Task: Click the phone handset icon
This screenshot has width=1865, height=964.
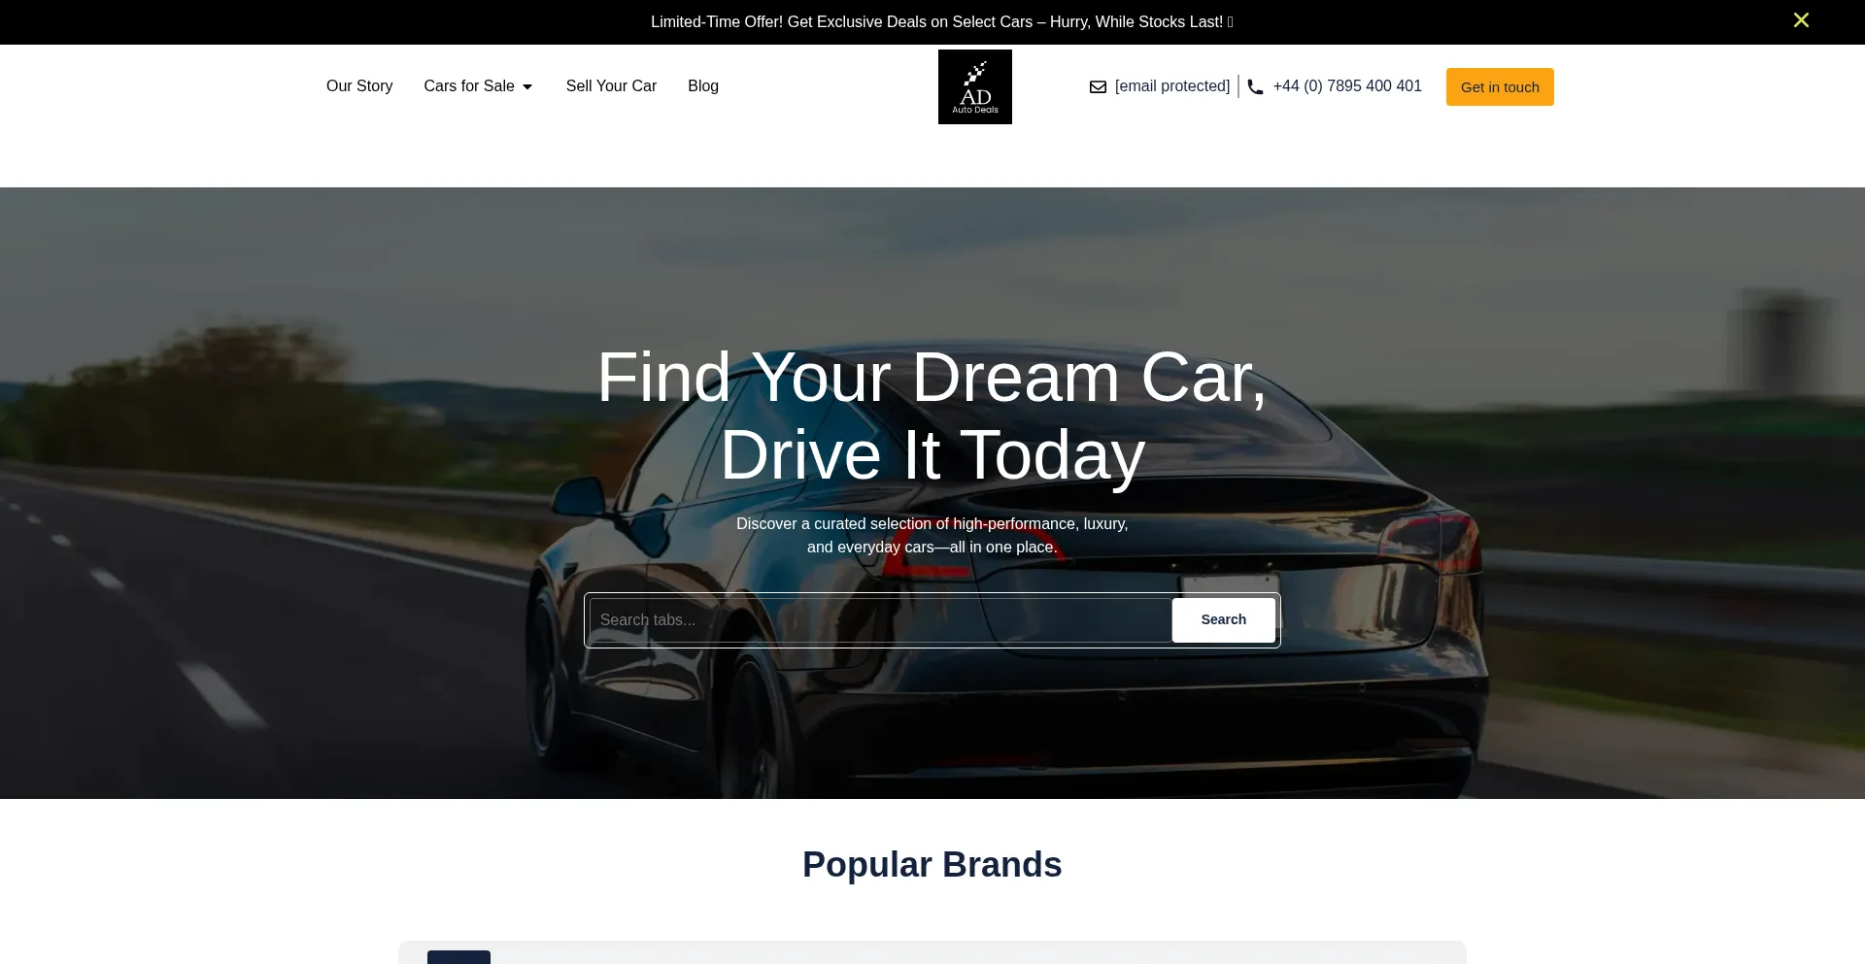Action: (1255, 87)
